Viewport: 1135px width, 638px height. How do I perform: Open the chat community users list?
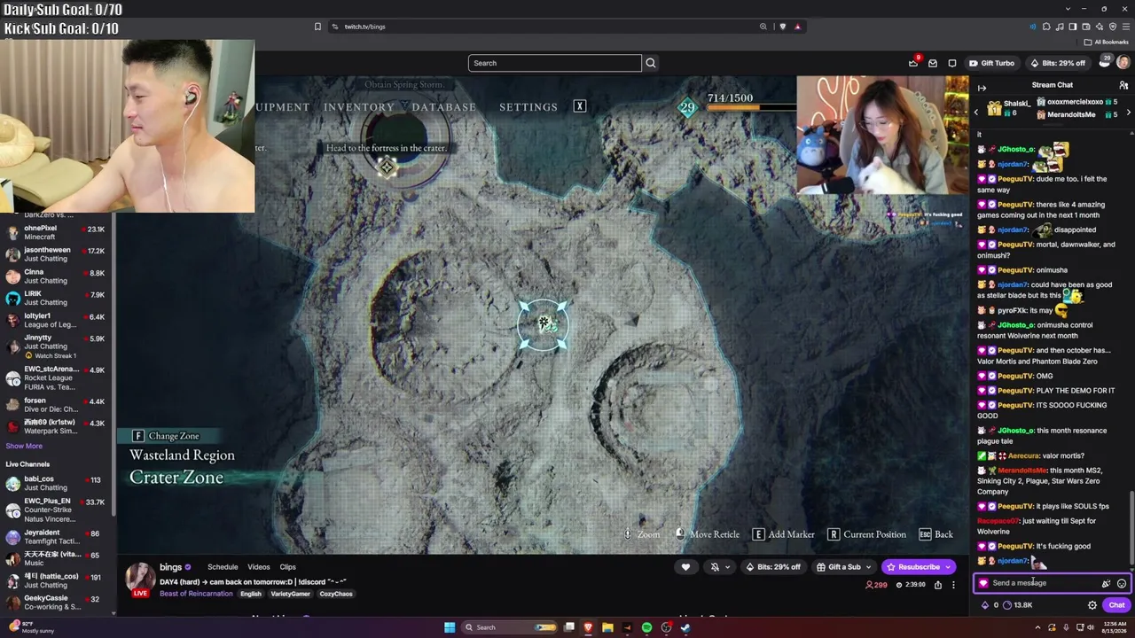coord(1123,85)
